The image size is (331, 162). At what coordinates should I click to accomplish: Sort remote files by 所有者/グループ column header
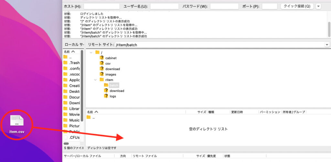(x=294, y=112)
